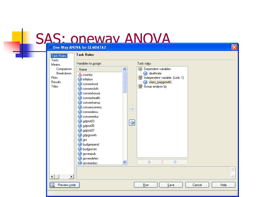
Task: Click variables list scroll down arrow
Action: coord(124,162)
